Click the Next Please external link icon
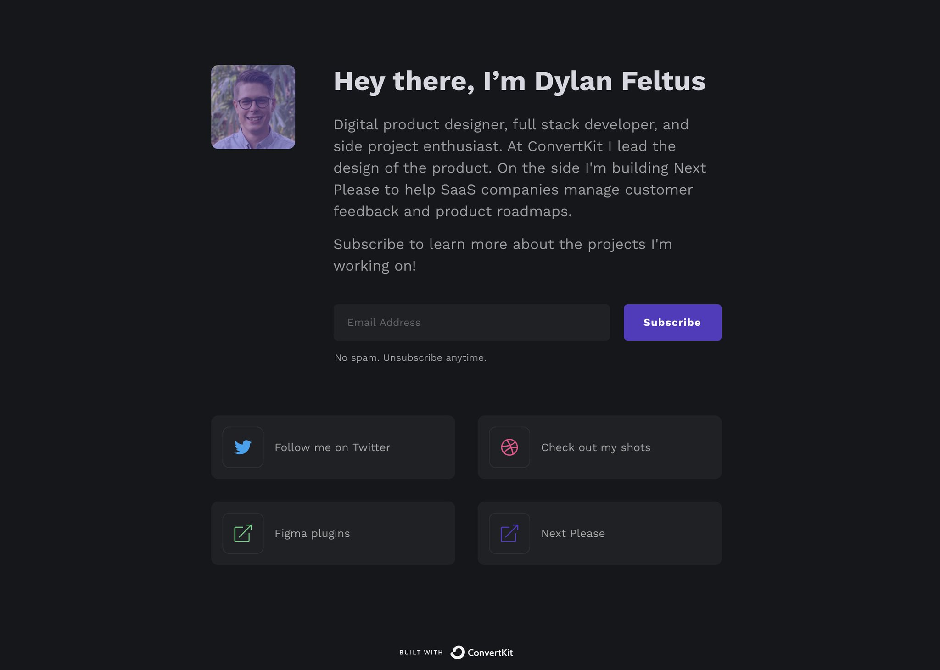940x670 pixels. tap(509, 533)
